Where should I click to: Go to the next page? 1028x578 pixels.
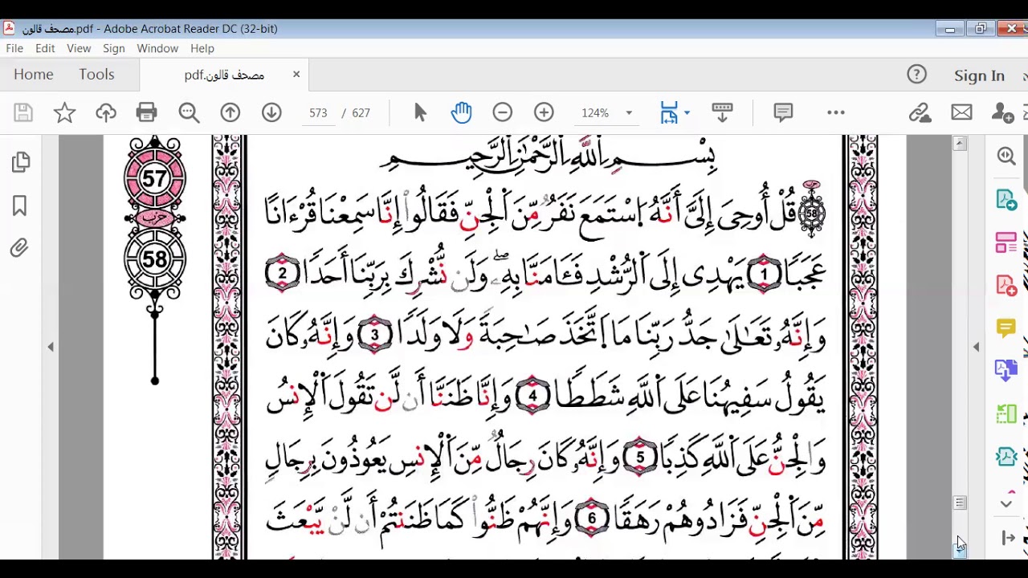(271, 113)
